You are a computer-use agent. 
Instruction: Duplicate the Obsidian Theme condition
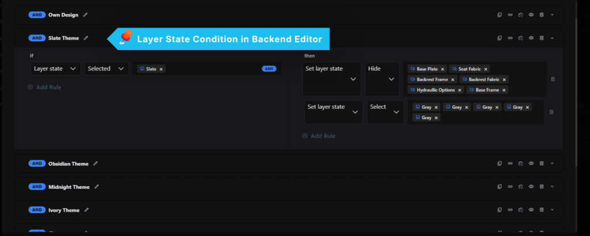click(x=500, y=163)
